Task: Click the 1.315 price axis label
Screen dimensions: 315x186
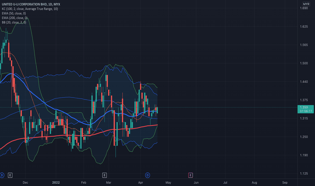Action: point(304,118)
